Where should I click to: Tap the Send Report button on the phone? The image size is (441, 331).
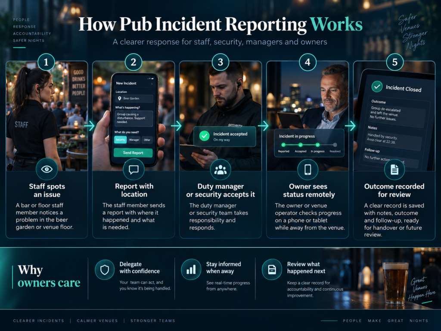coord(133,153)
